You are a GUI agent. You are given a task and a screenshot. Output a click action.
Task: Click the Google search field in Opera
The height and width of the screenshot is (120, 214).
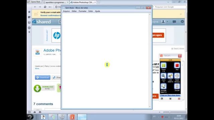coord(169,7)
